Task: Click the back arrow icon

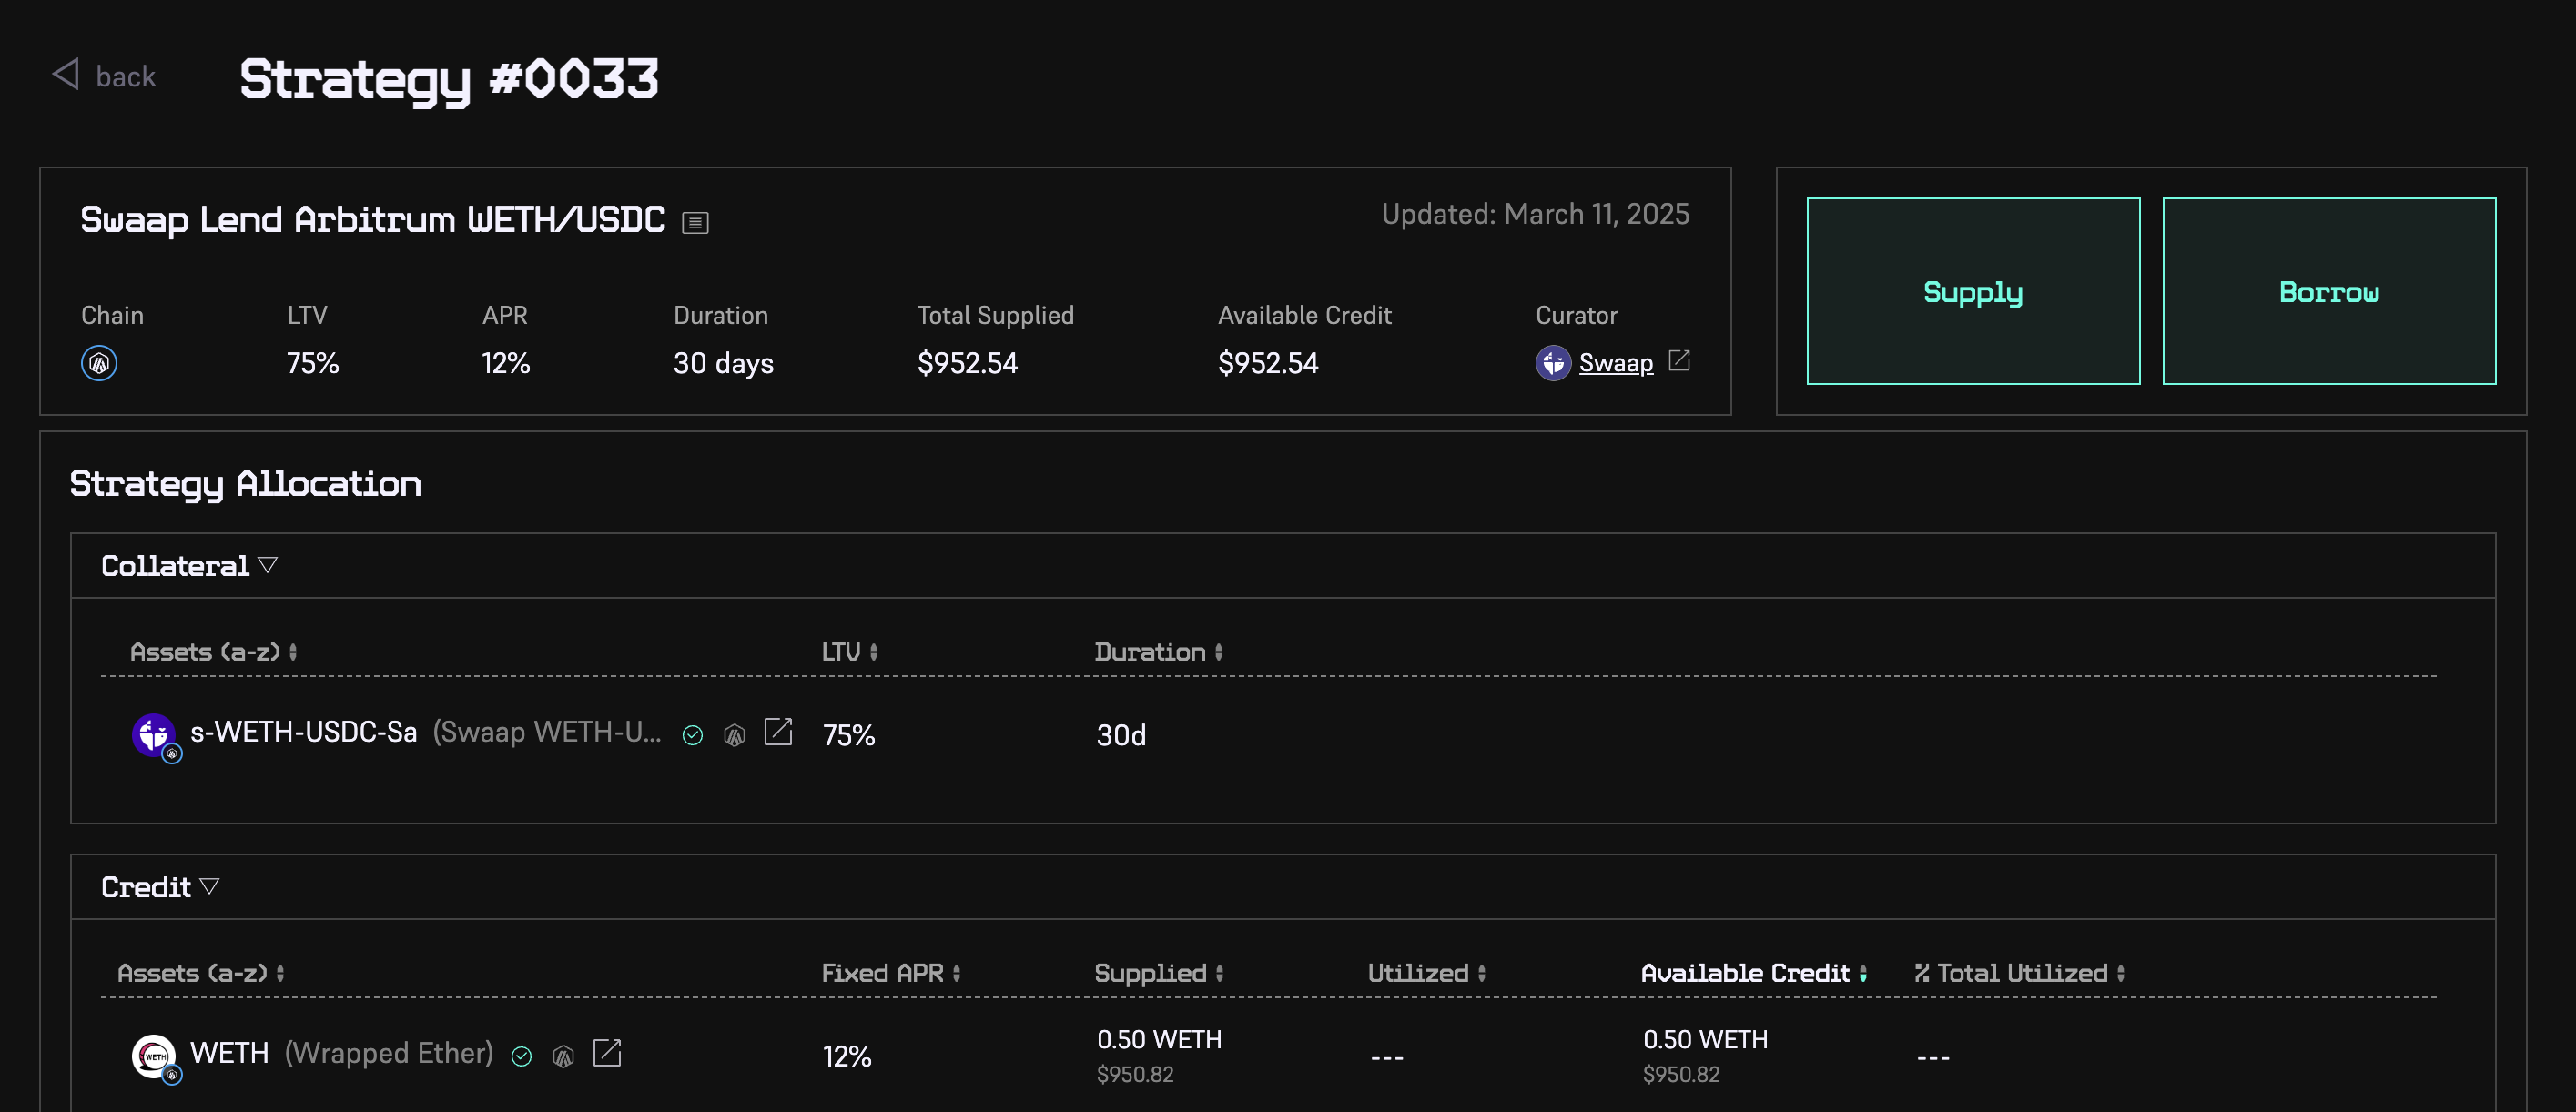Action: pos(66,75)
